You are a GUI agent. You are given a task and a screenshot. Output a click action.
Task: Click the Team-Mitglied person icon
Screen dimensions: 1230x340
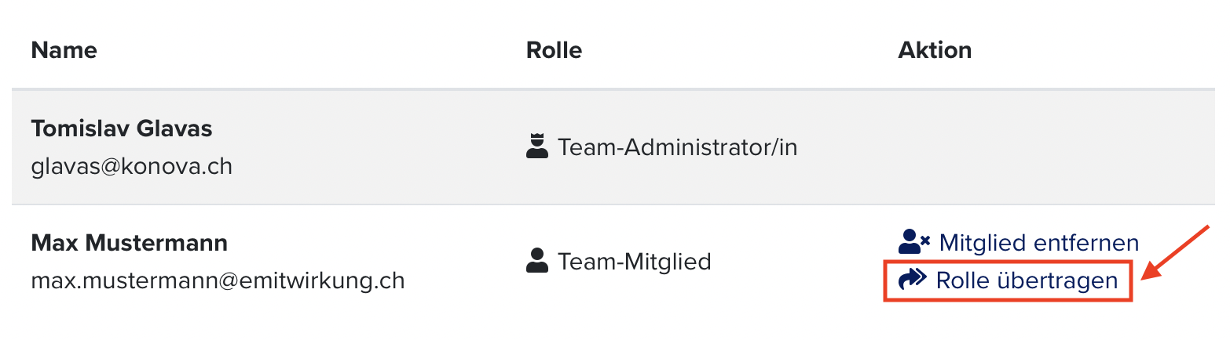[x=536, y=260]
